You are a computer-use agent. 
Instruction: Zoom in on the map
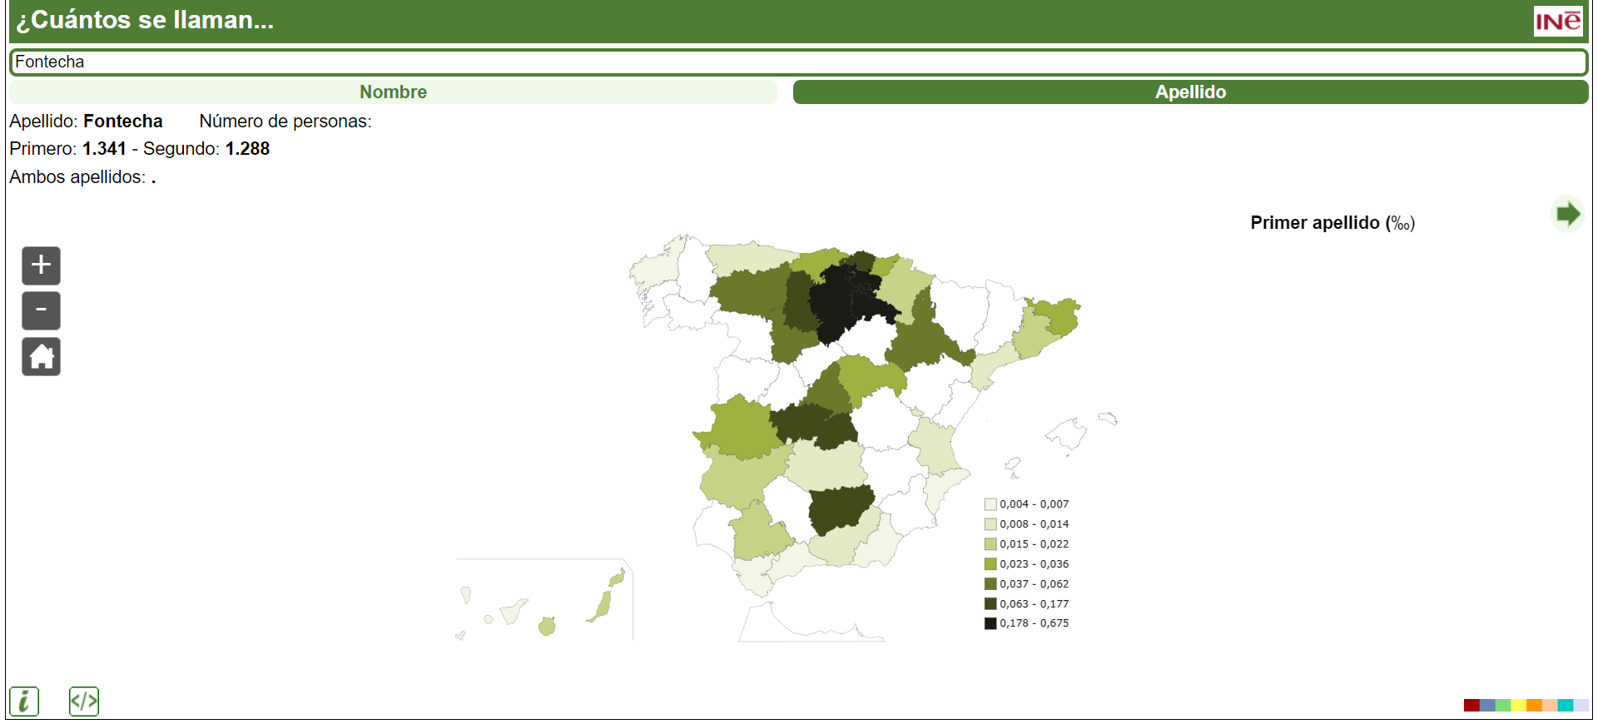point(41,265)
